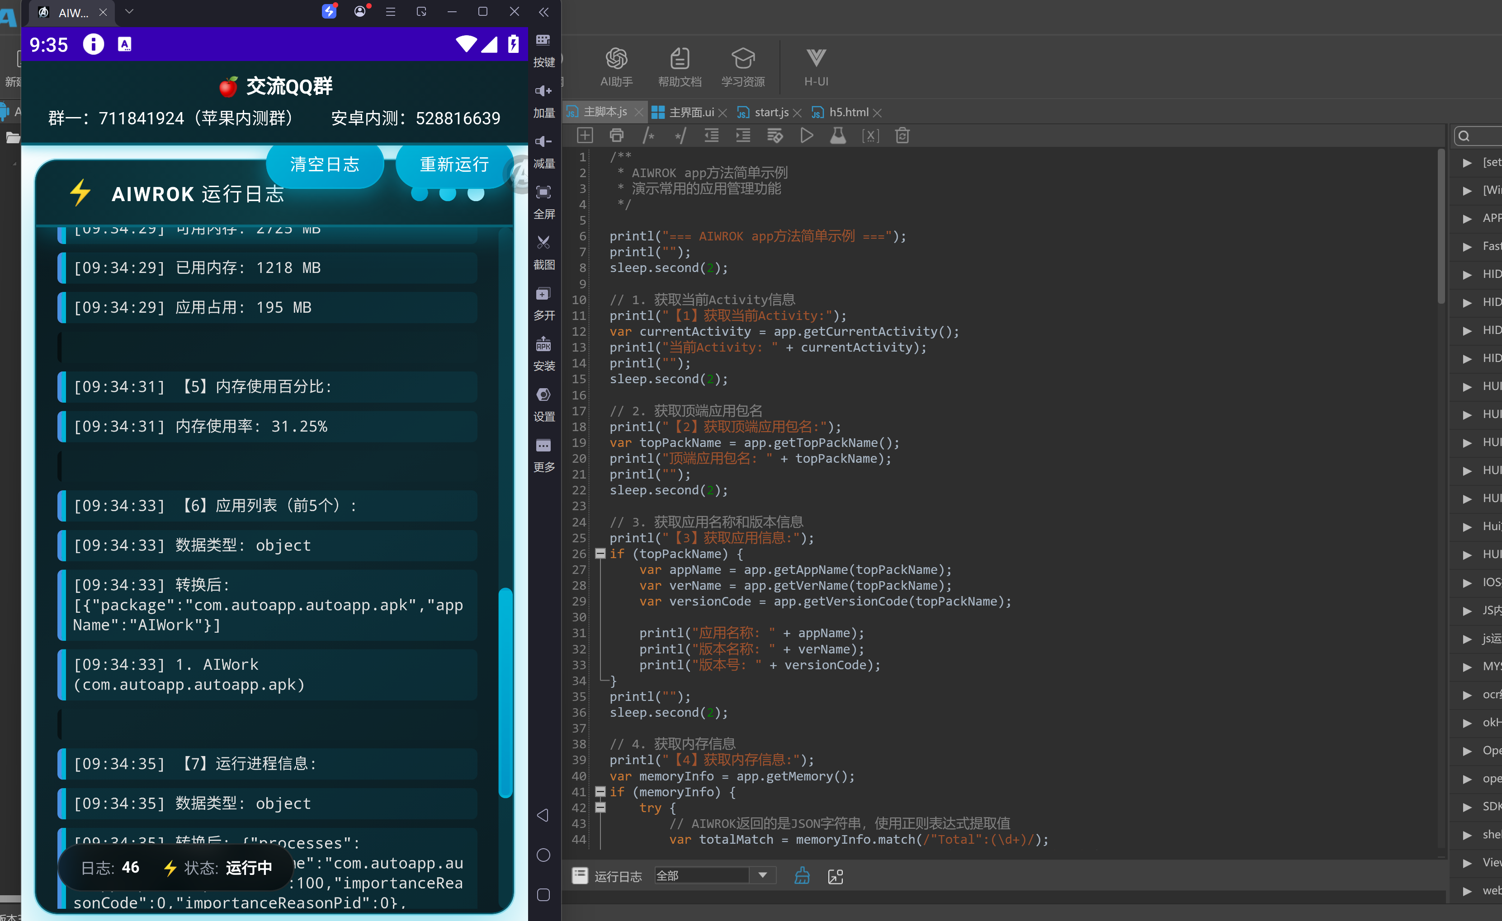1502x921 pixels.
Task: Close the 主界面.ui tab
Action: point(723,113)
